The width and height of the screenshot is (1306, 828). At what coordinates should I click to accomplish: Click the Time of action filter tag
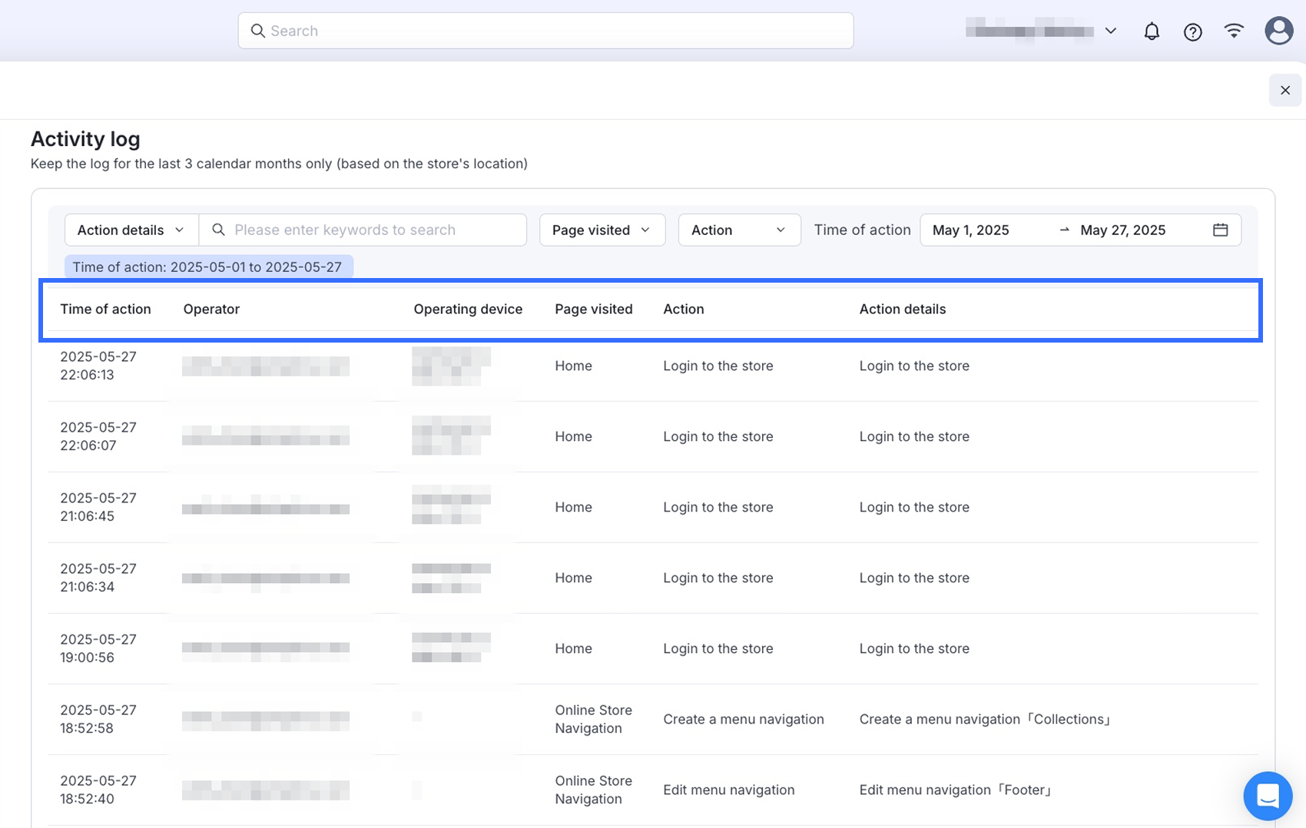tap(207, 267)
